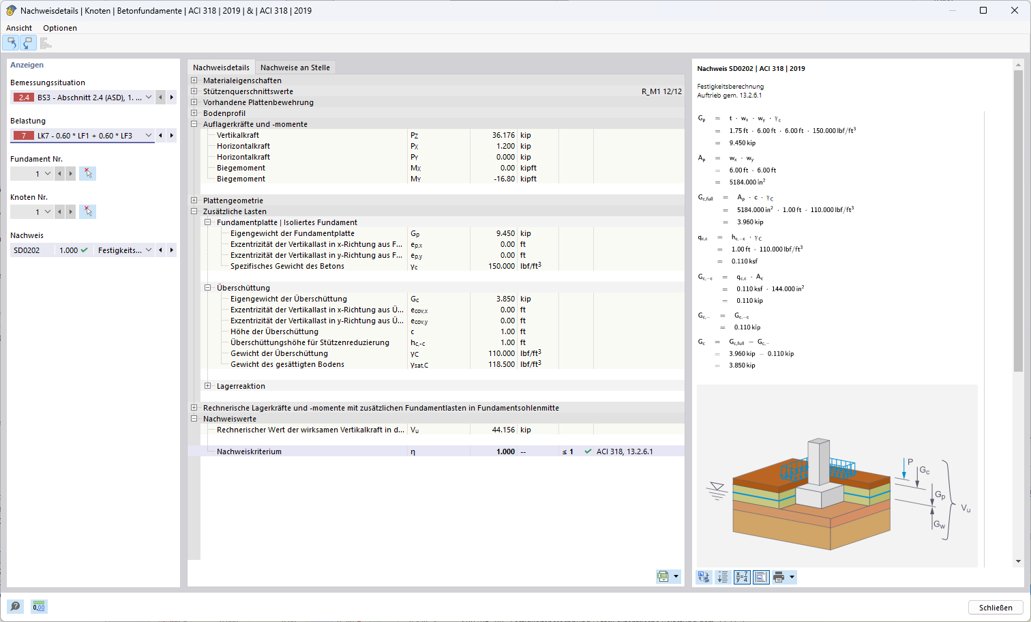This screenshot has height=622, width=1031.
Task: Click the help icon at bottom left
Action: tap(15, 606)
